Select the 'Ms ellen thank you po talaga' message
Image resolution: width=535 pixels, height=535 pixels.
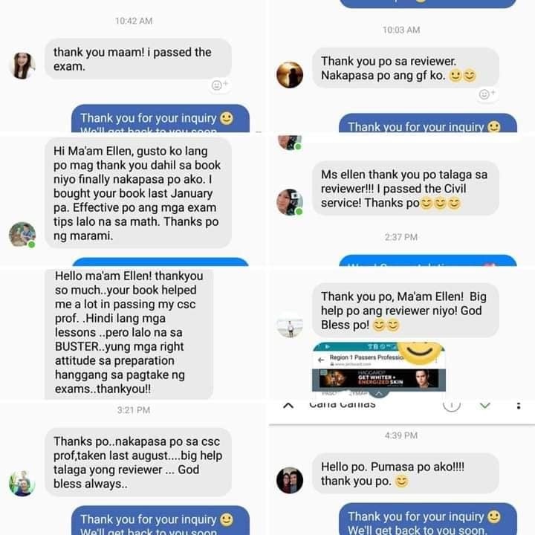pos(406,189)
